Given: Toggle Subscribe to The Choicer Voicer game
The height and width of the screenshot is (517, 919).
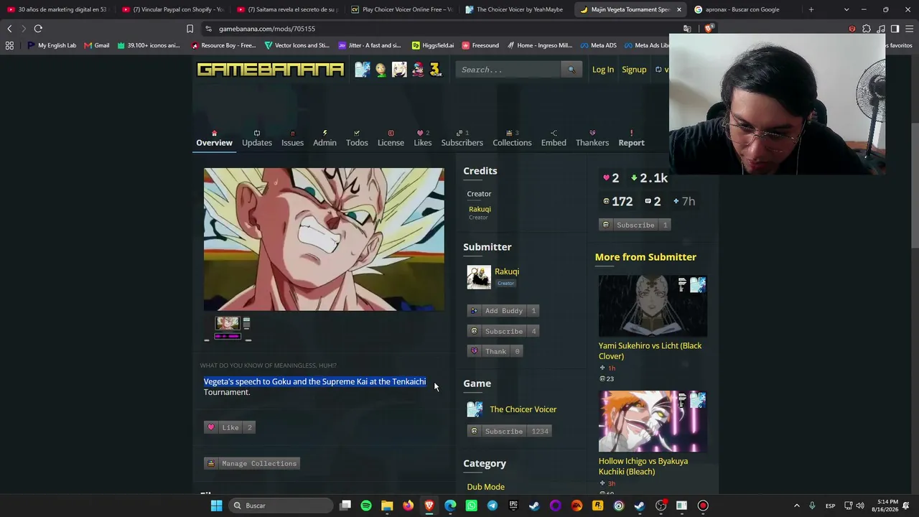Looking at the screenshot, I should (510, 432).
